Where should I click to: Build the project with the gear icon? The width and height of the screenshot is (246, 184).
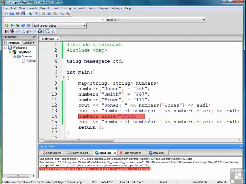[x=7, y=26]
